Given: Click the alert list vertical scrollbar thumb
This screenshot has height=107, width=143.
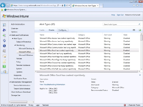Looking at the screenshot, I should (x=142, y=38).
